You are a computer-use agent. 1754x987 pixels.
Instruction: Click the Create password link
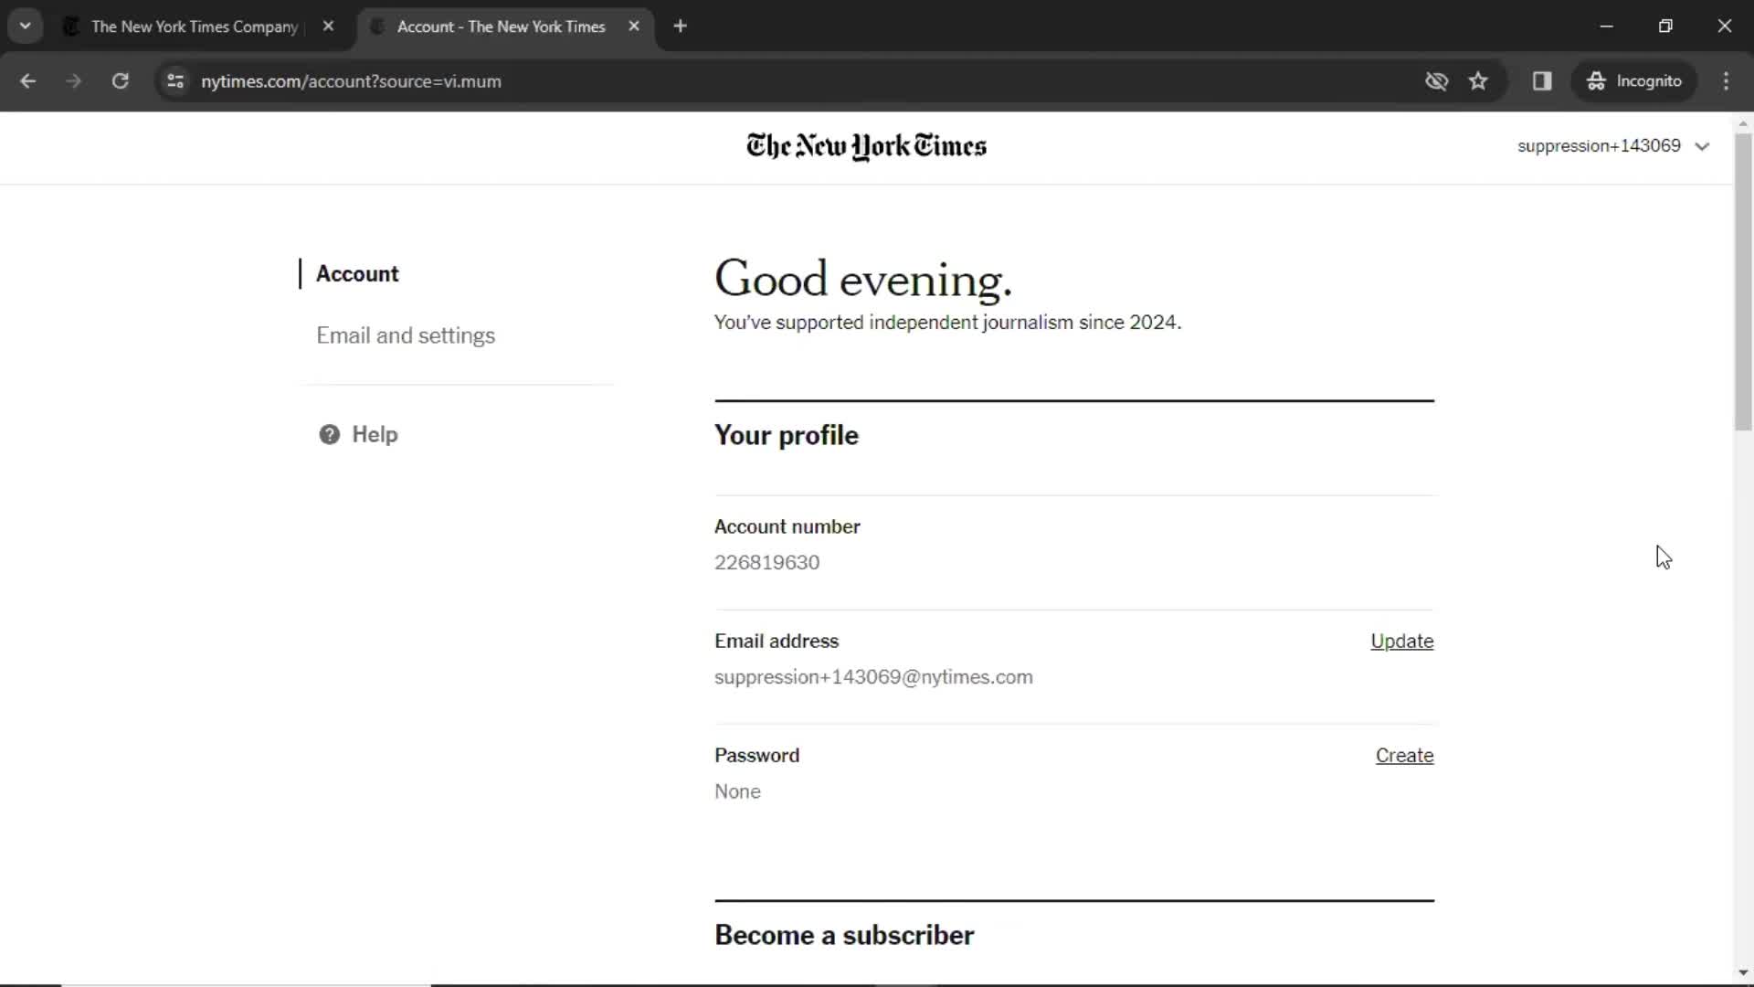(x=1405, y=756)
